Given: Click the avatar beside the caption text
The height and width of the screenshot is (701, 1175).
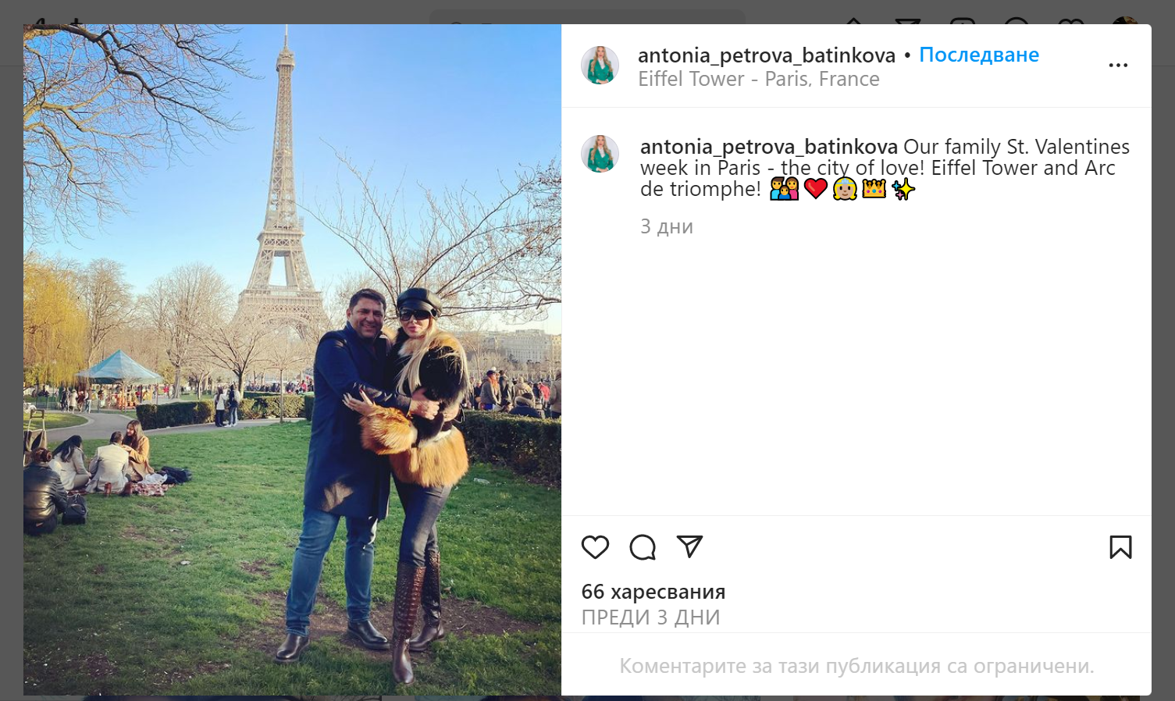Looking at the screenshot, I should [600, 154].
